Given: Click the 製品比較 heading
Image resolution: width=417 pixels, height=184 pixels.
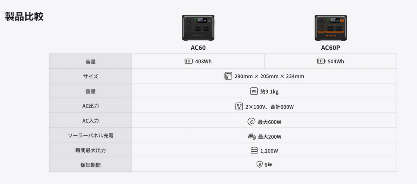Looking at the screenshot, I should click(24, 16).
